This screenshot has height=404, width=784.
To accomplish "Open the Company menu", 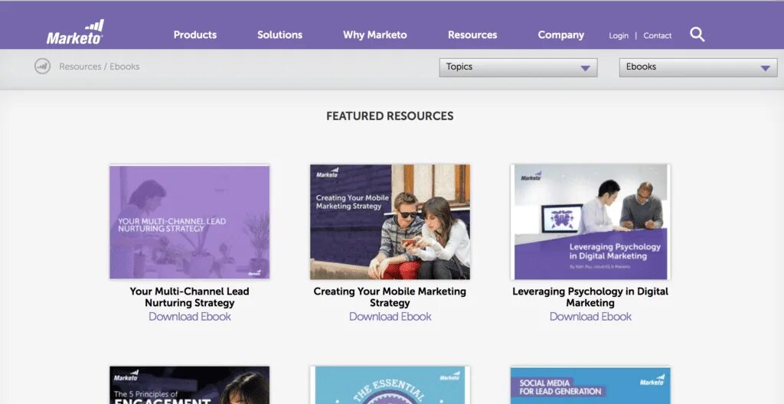I will pos(561,35).
